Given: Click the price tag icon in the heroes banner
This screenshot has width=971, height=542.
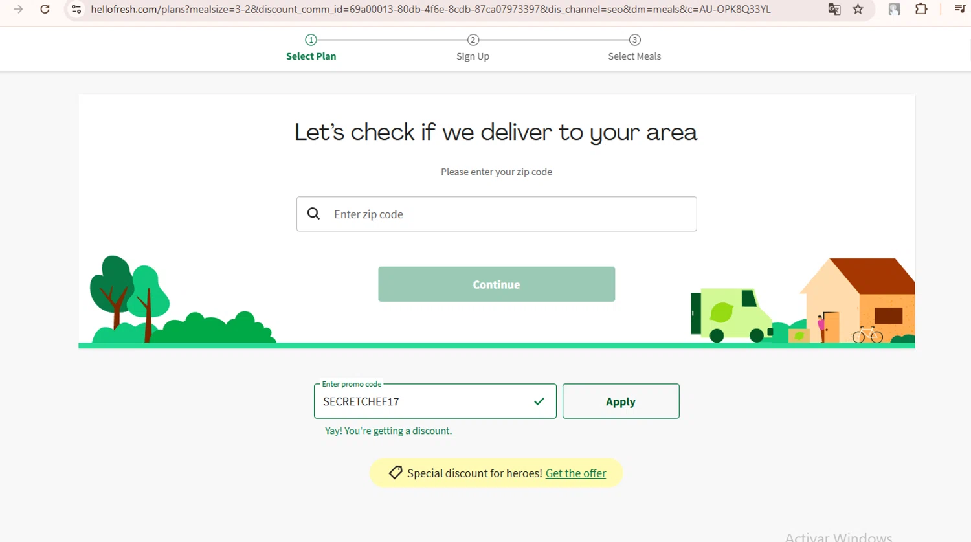Looking at the screenshot, I should click(395, 473).
